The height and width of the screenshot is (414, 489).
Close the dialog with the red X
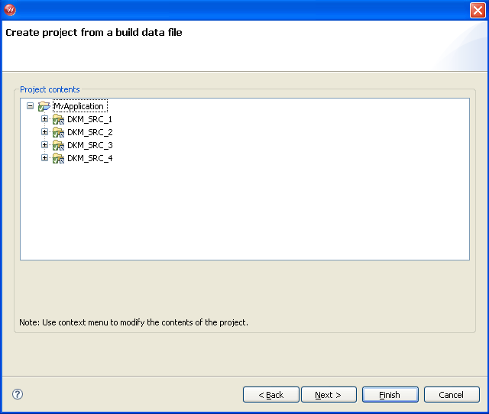pyautogui.click(x=478, y=10)
